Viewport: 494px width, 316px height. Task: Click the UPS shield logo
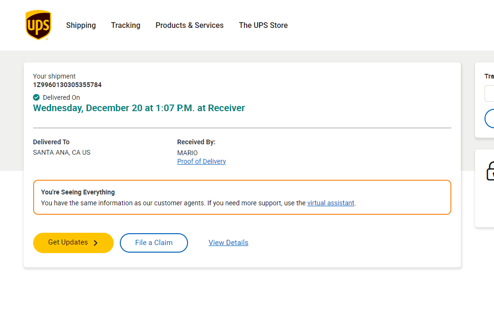coord(38,25)
